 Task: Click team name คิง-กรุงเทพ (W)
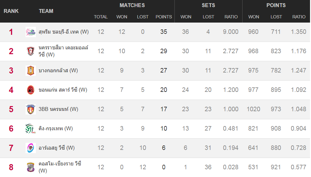tap(56, 129)
